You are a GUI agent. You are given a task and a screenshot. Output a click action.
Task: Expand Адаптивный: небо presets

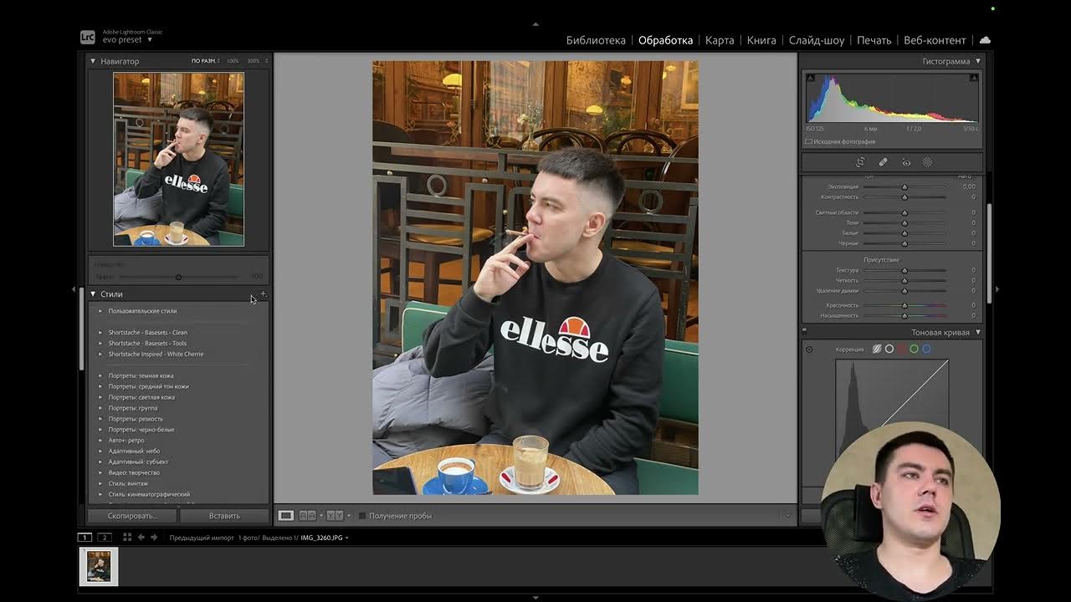pos(100,451)
